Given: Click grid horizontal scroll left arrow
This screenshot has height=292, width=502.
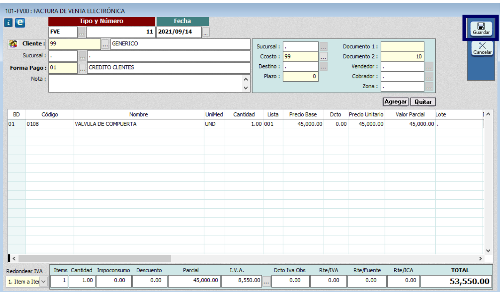Looking at the screenshot, I should point(14,258).
